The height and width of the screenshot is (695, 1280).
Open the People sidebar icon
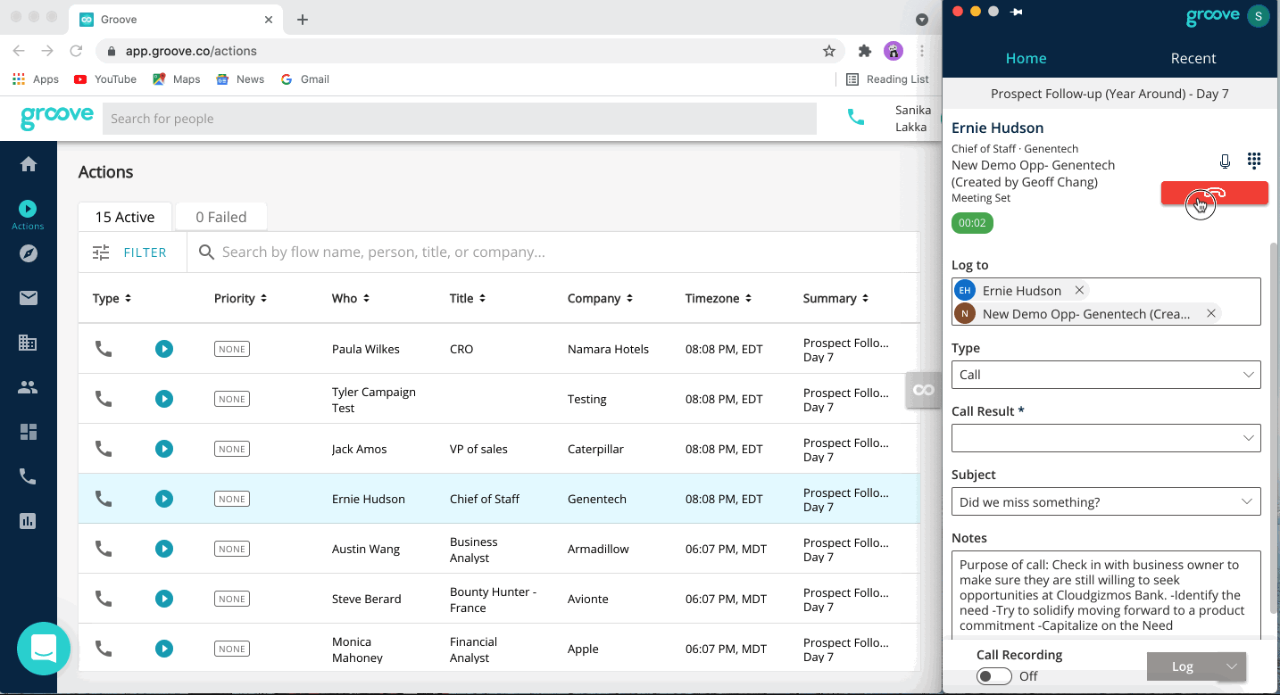tap(29, 387)
